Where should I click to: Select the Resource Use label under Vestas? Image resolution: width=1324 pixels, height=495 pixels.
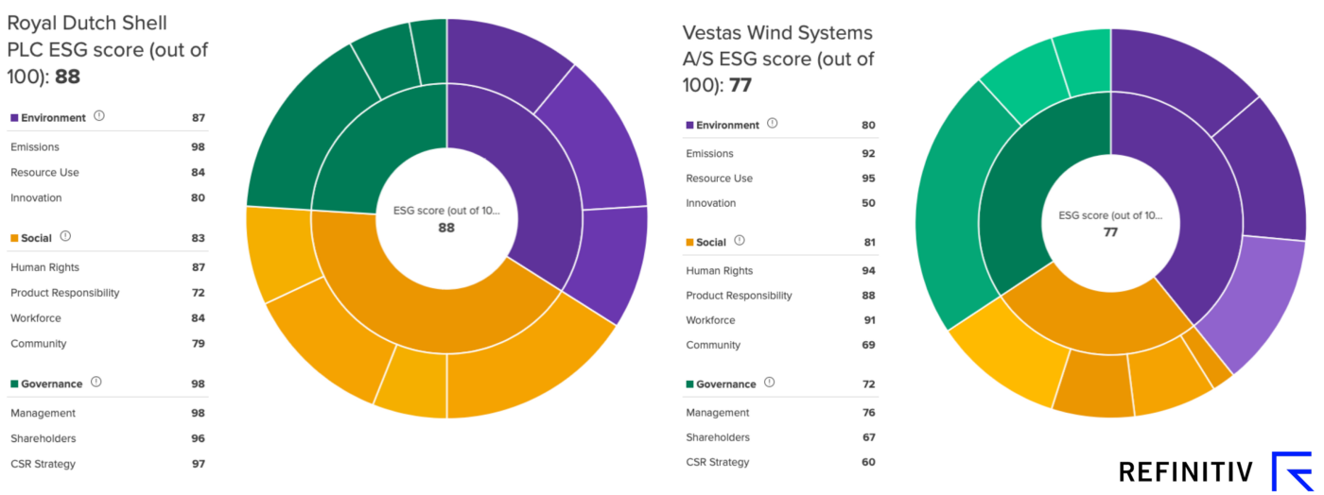[x=719, y=179]
